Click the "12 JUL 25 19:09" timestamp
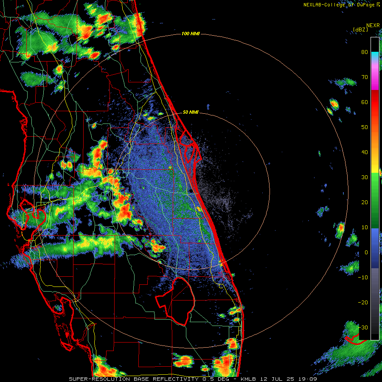Image resolution: width=382 pixels, height=382 pixels. (289, 379)
